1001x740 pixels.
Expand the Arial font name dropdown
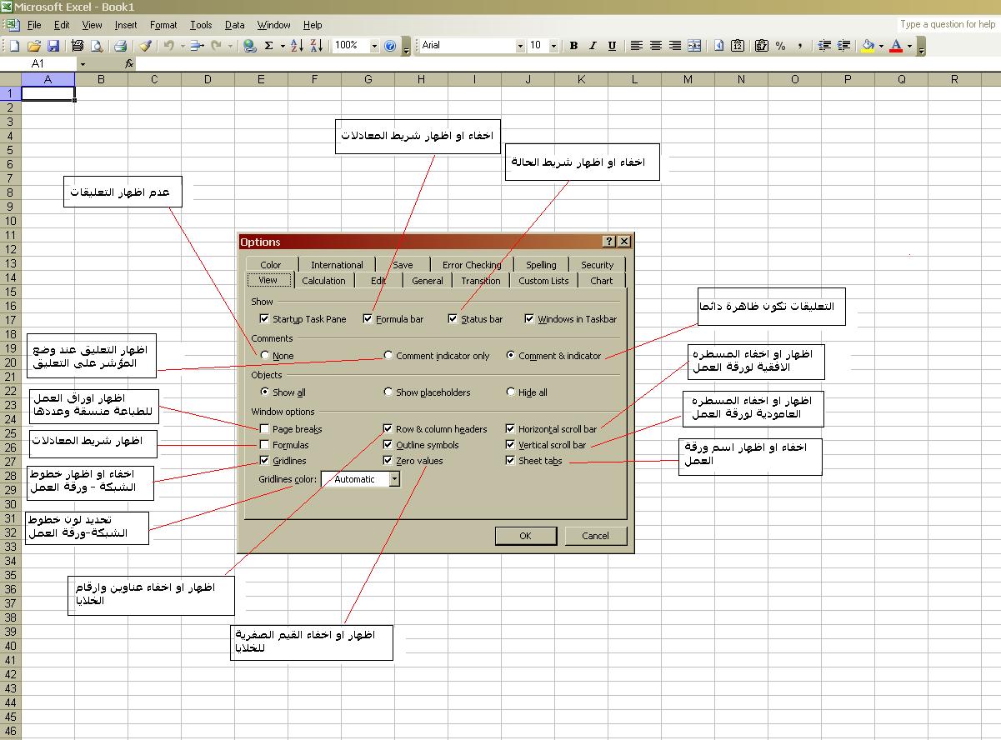coord(521,46)
